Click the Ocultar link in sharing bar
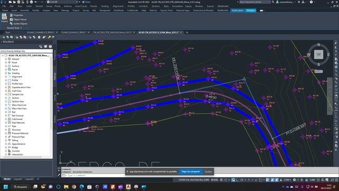This screenshot has height=191, width=339. (208, 171)
